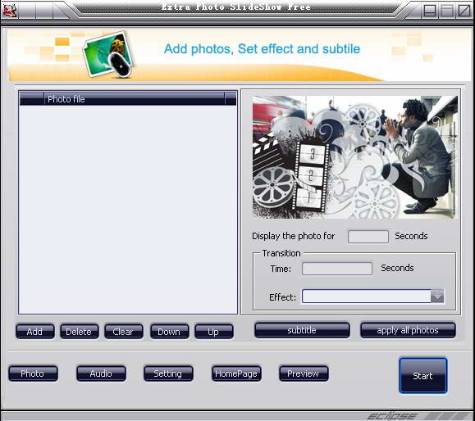Click inside the Effect combo box field
This screenshot has height=421, width=475.
click(x=366, y=297)
